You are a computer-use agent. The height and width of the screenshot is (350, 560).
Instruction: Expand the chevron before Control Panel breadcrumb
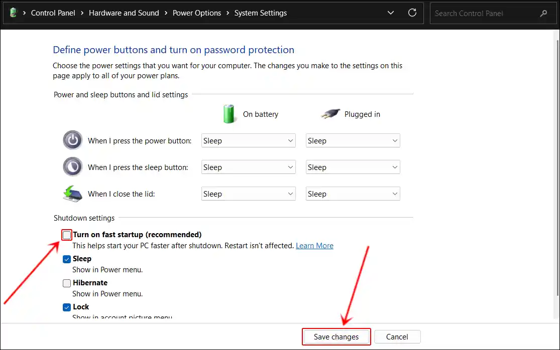[24, 13]
